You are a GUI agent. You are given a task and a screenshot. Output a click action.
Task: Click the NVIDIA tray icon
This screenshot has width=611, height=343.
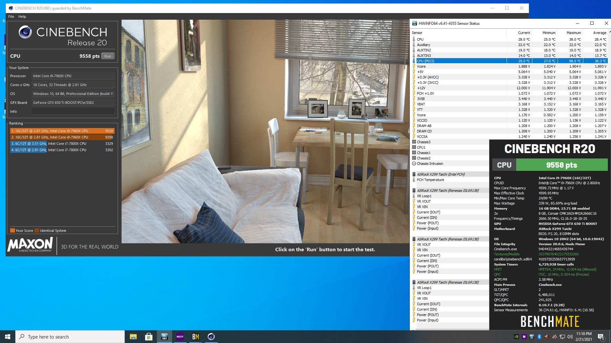point(516,337)
